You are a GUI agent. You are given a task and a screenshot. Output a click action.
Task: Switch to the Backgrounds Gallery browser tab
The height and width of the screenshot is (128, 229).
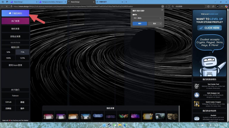pos(52,2)
